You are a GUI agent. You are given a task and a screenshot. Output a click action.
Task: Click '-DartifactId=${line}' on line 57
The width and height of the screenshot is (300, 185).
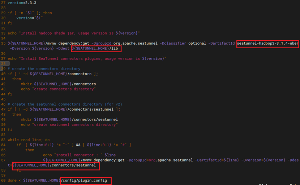217,160
